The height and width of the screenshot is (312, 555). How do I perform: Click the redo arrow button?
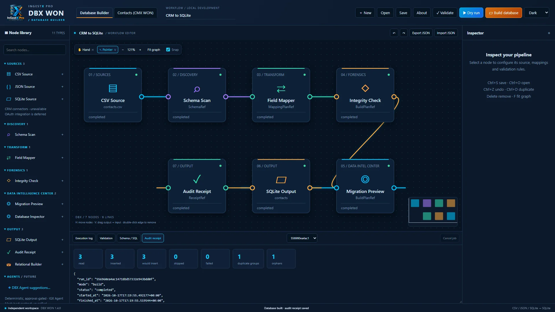coord(404,33)
